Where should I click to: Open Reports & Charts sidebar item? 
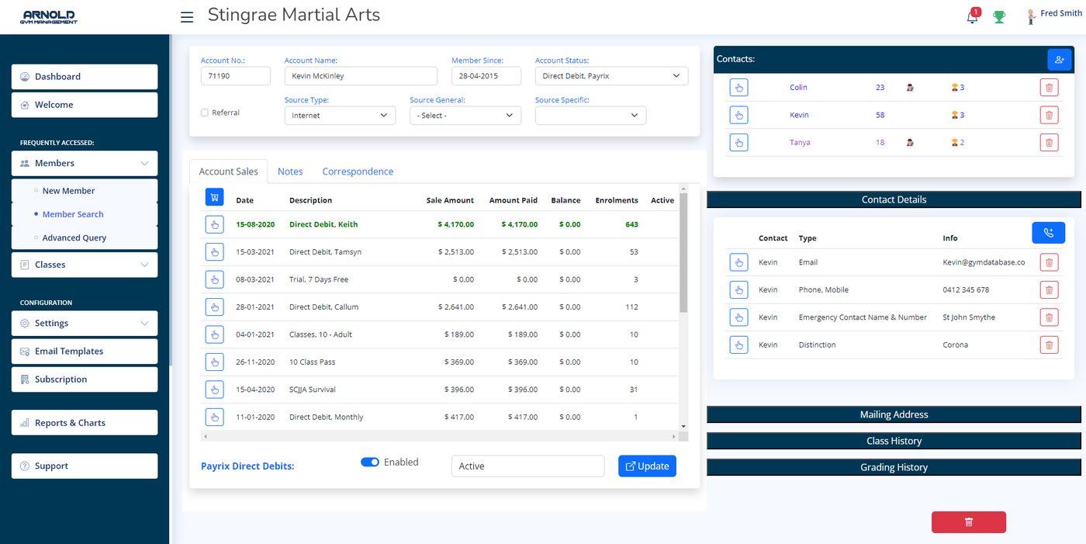pyautogui.click(x=85, y=423)
